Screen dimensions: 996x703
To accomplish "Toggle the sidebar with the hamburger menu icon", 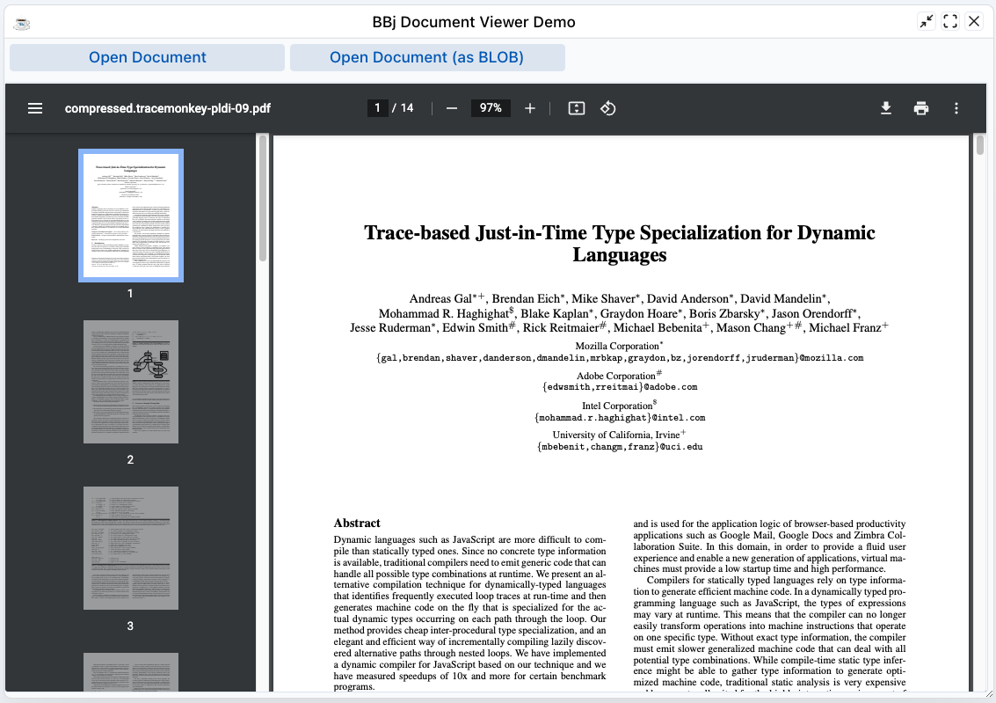I will 35,108.
